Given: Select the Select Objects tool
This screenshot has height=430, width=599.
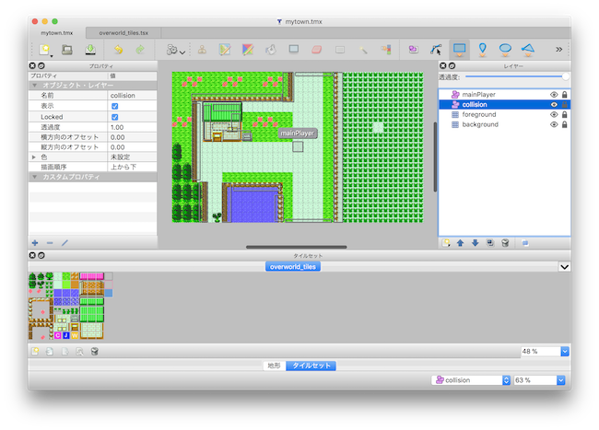Looking at the screenshot, I should 413,50.
